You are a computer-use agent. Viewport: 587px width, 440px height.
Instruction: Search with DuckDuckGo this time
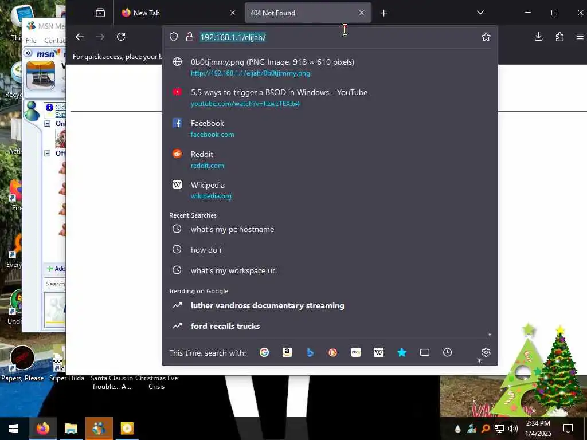tap(333, 352)
